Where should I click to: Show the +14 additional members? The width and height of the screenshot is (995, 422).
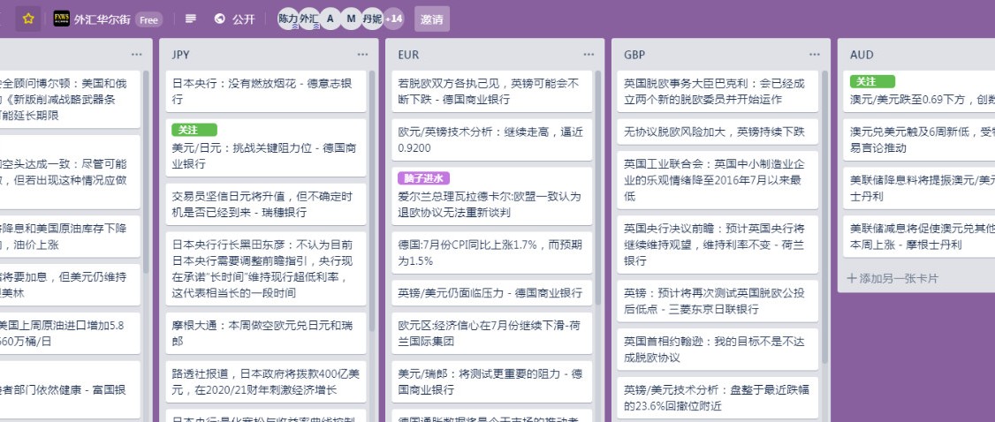coord(394,19)
